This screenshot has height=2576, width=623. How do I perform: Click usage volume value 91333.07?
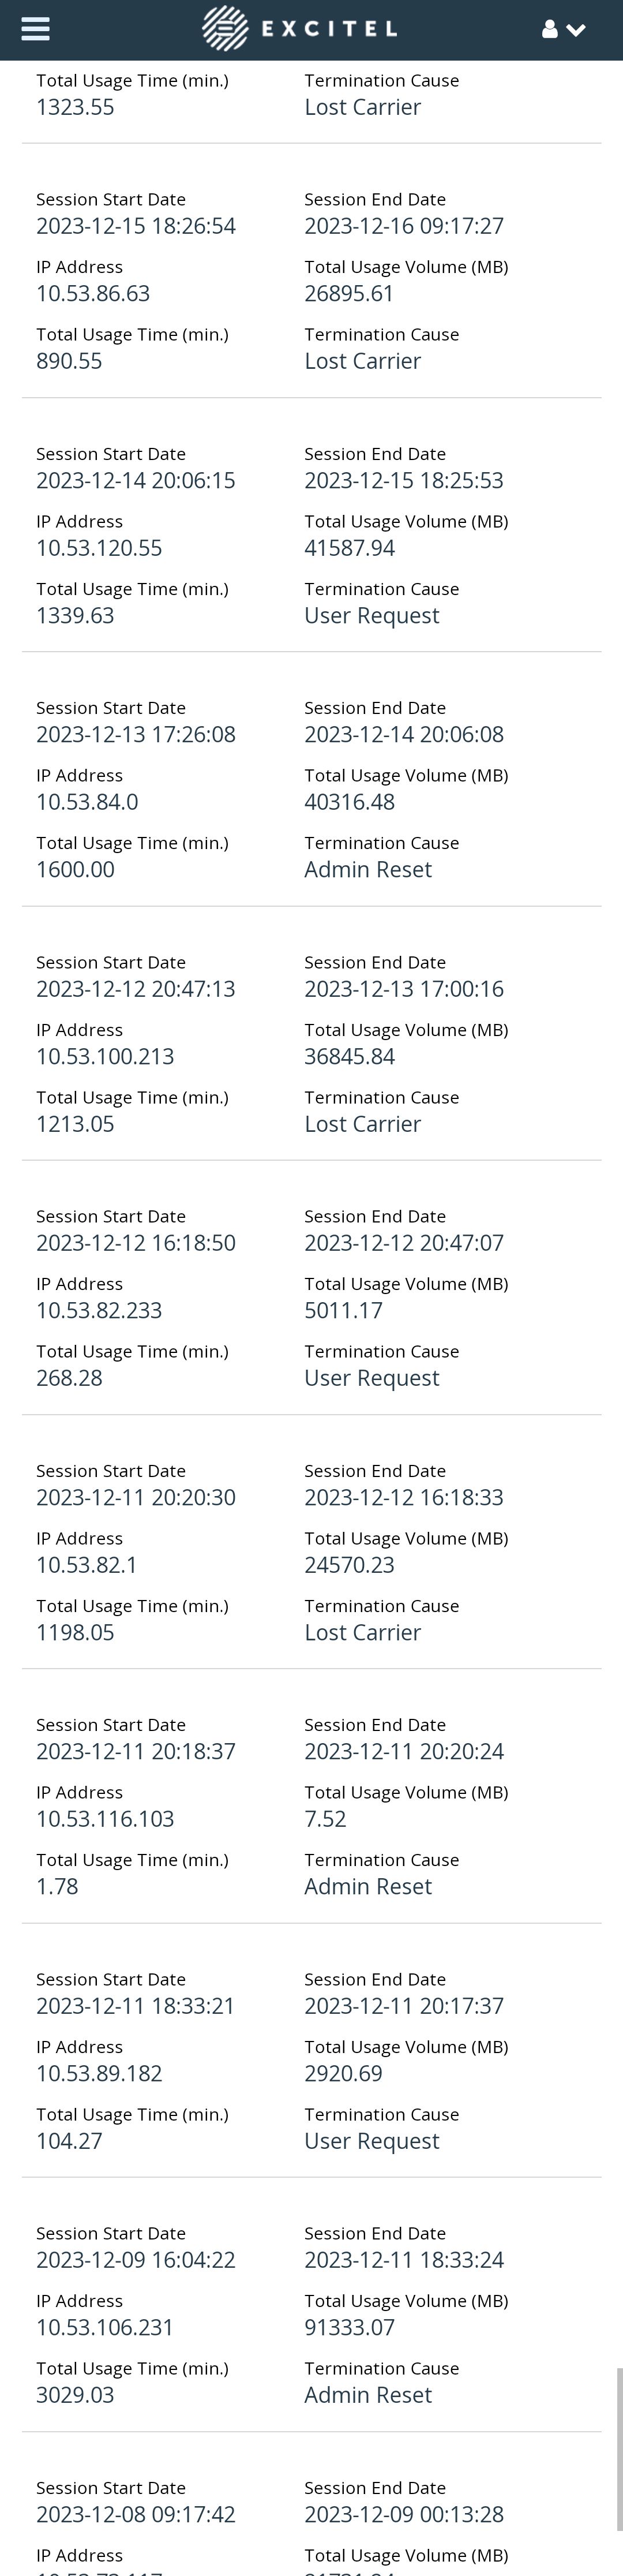point(350,2328)
